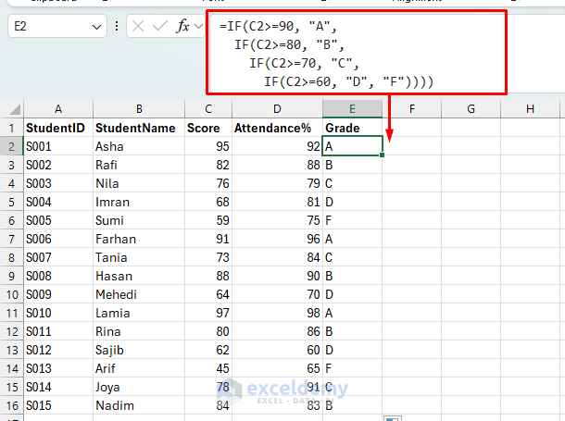Click cell containing S007
The width and height of the screenshot is (565, 421).
58,257
